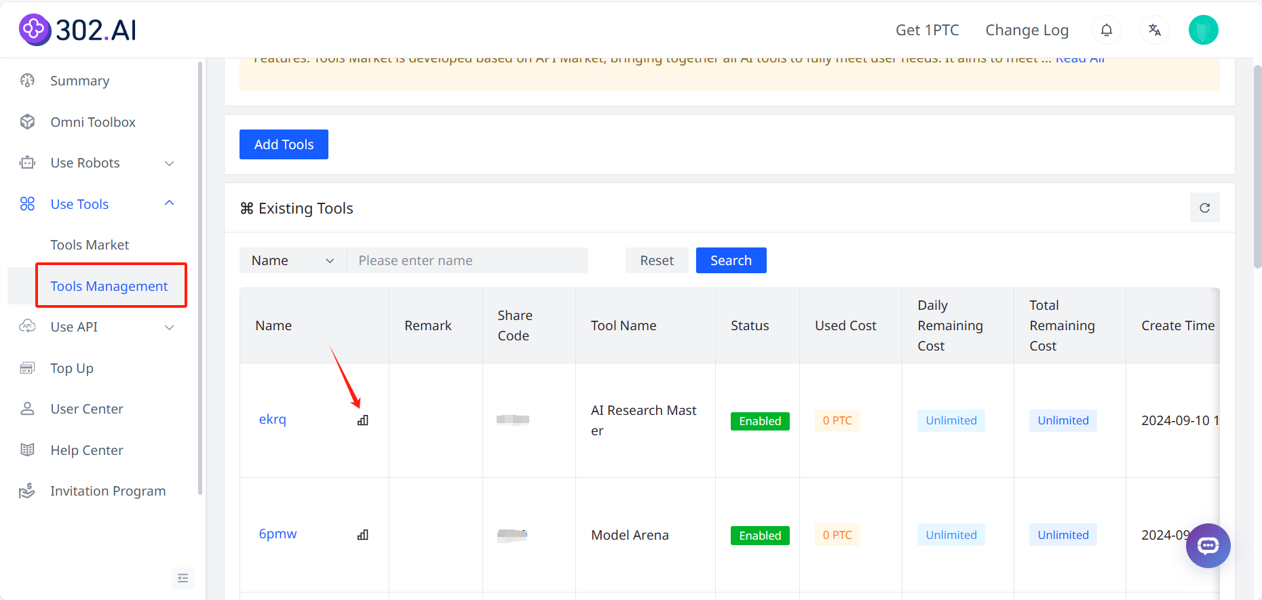Collapse the Use Tools submenu
The width and height of the screenshot is (1262, 600).
pos(170,203)
